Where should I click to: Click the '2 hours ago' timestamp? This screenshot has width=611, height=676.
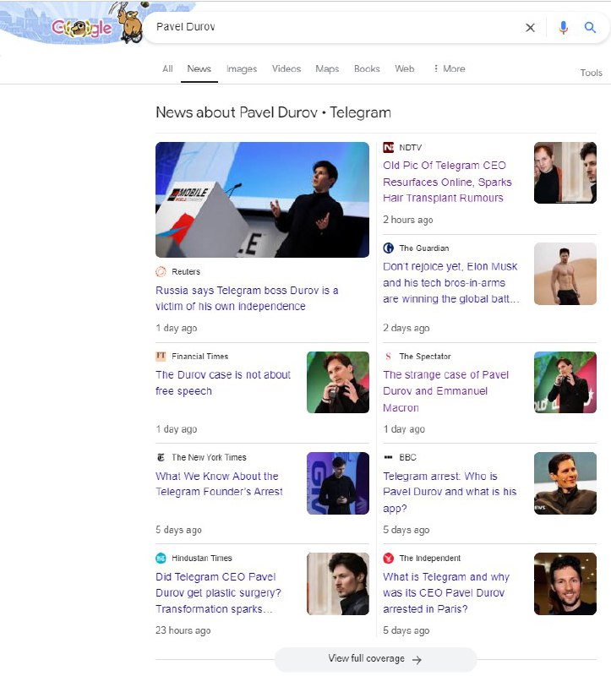[x=408, y=220]
